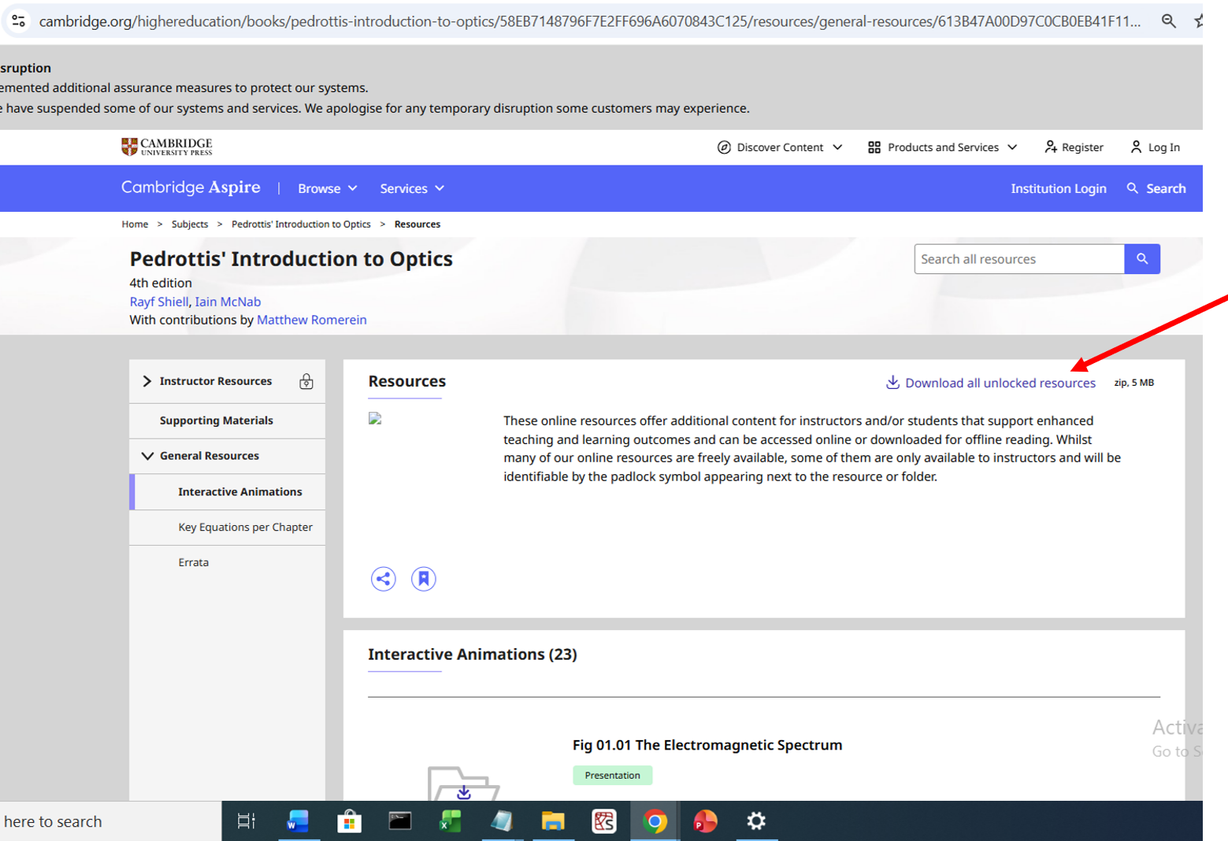This screenshot has width=1228, height=841.
Task: Go to Home in the breadcrumb
Action: coord(135,224)
